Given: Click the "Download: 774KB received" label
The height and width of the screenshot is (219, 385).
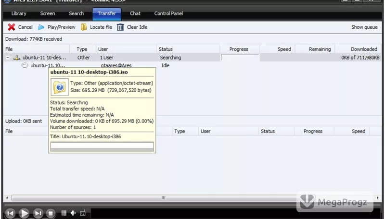Looking at the screenshot, I should point(34,39).
